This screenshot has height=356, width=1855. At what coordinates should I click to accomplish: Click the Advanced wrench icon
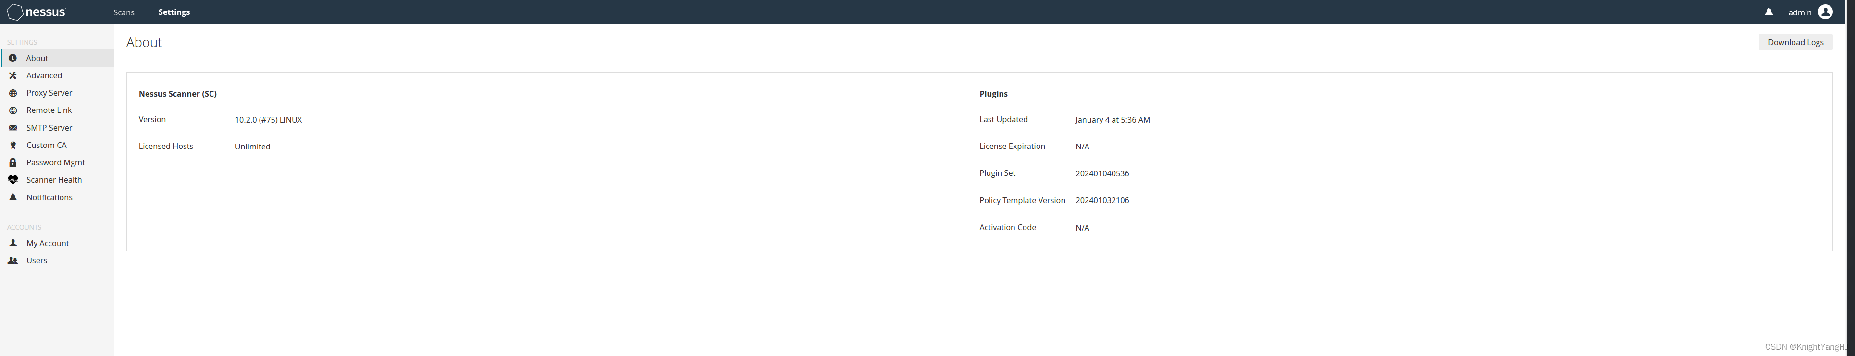(13, 75)
